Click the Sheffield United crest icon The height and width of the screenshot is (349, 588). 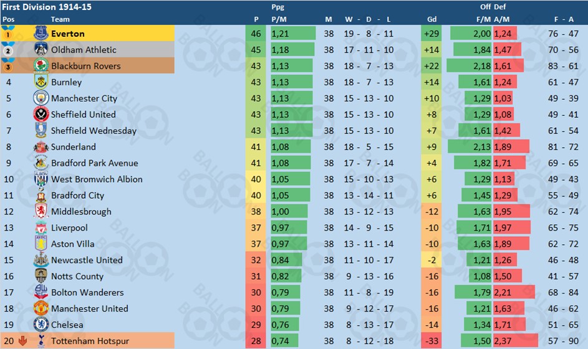[41, 114]
